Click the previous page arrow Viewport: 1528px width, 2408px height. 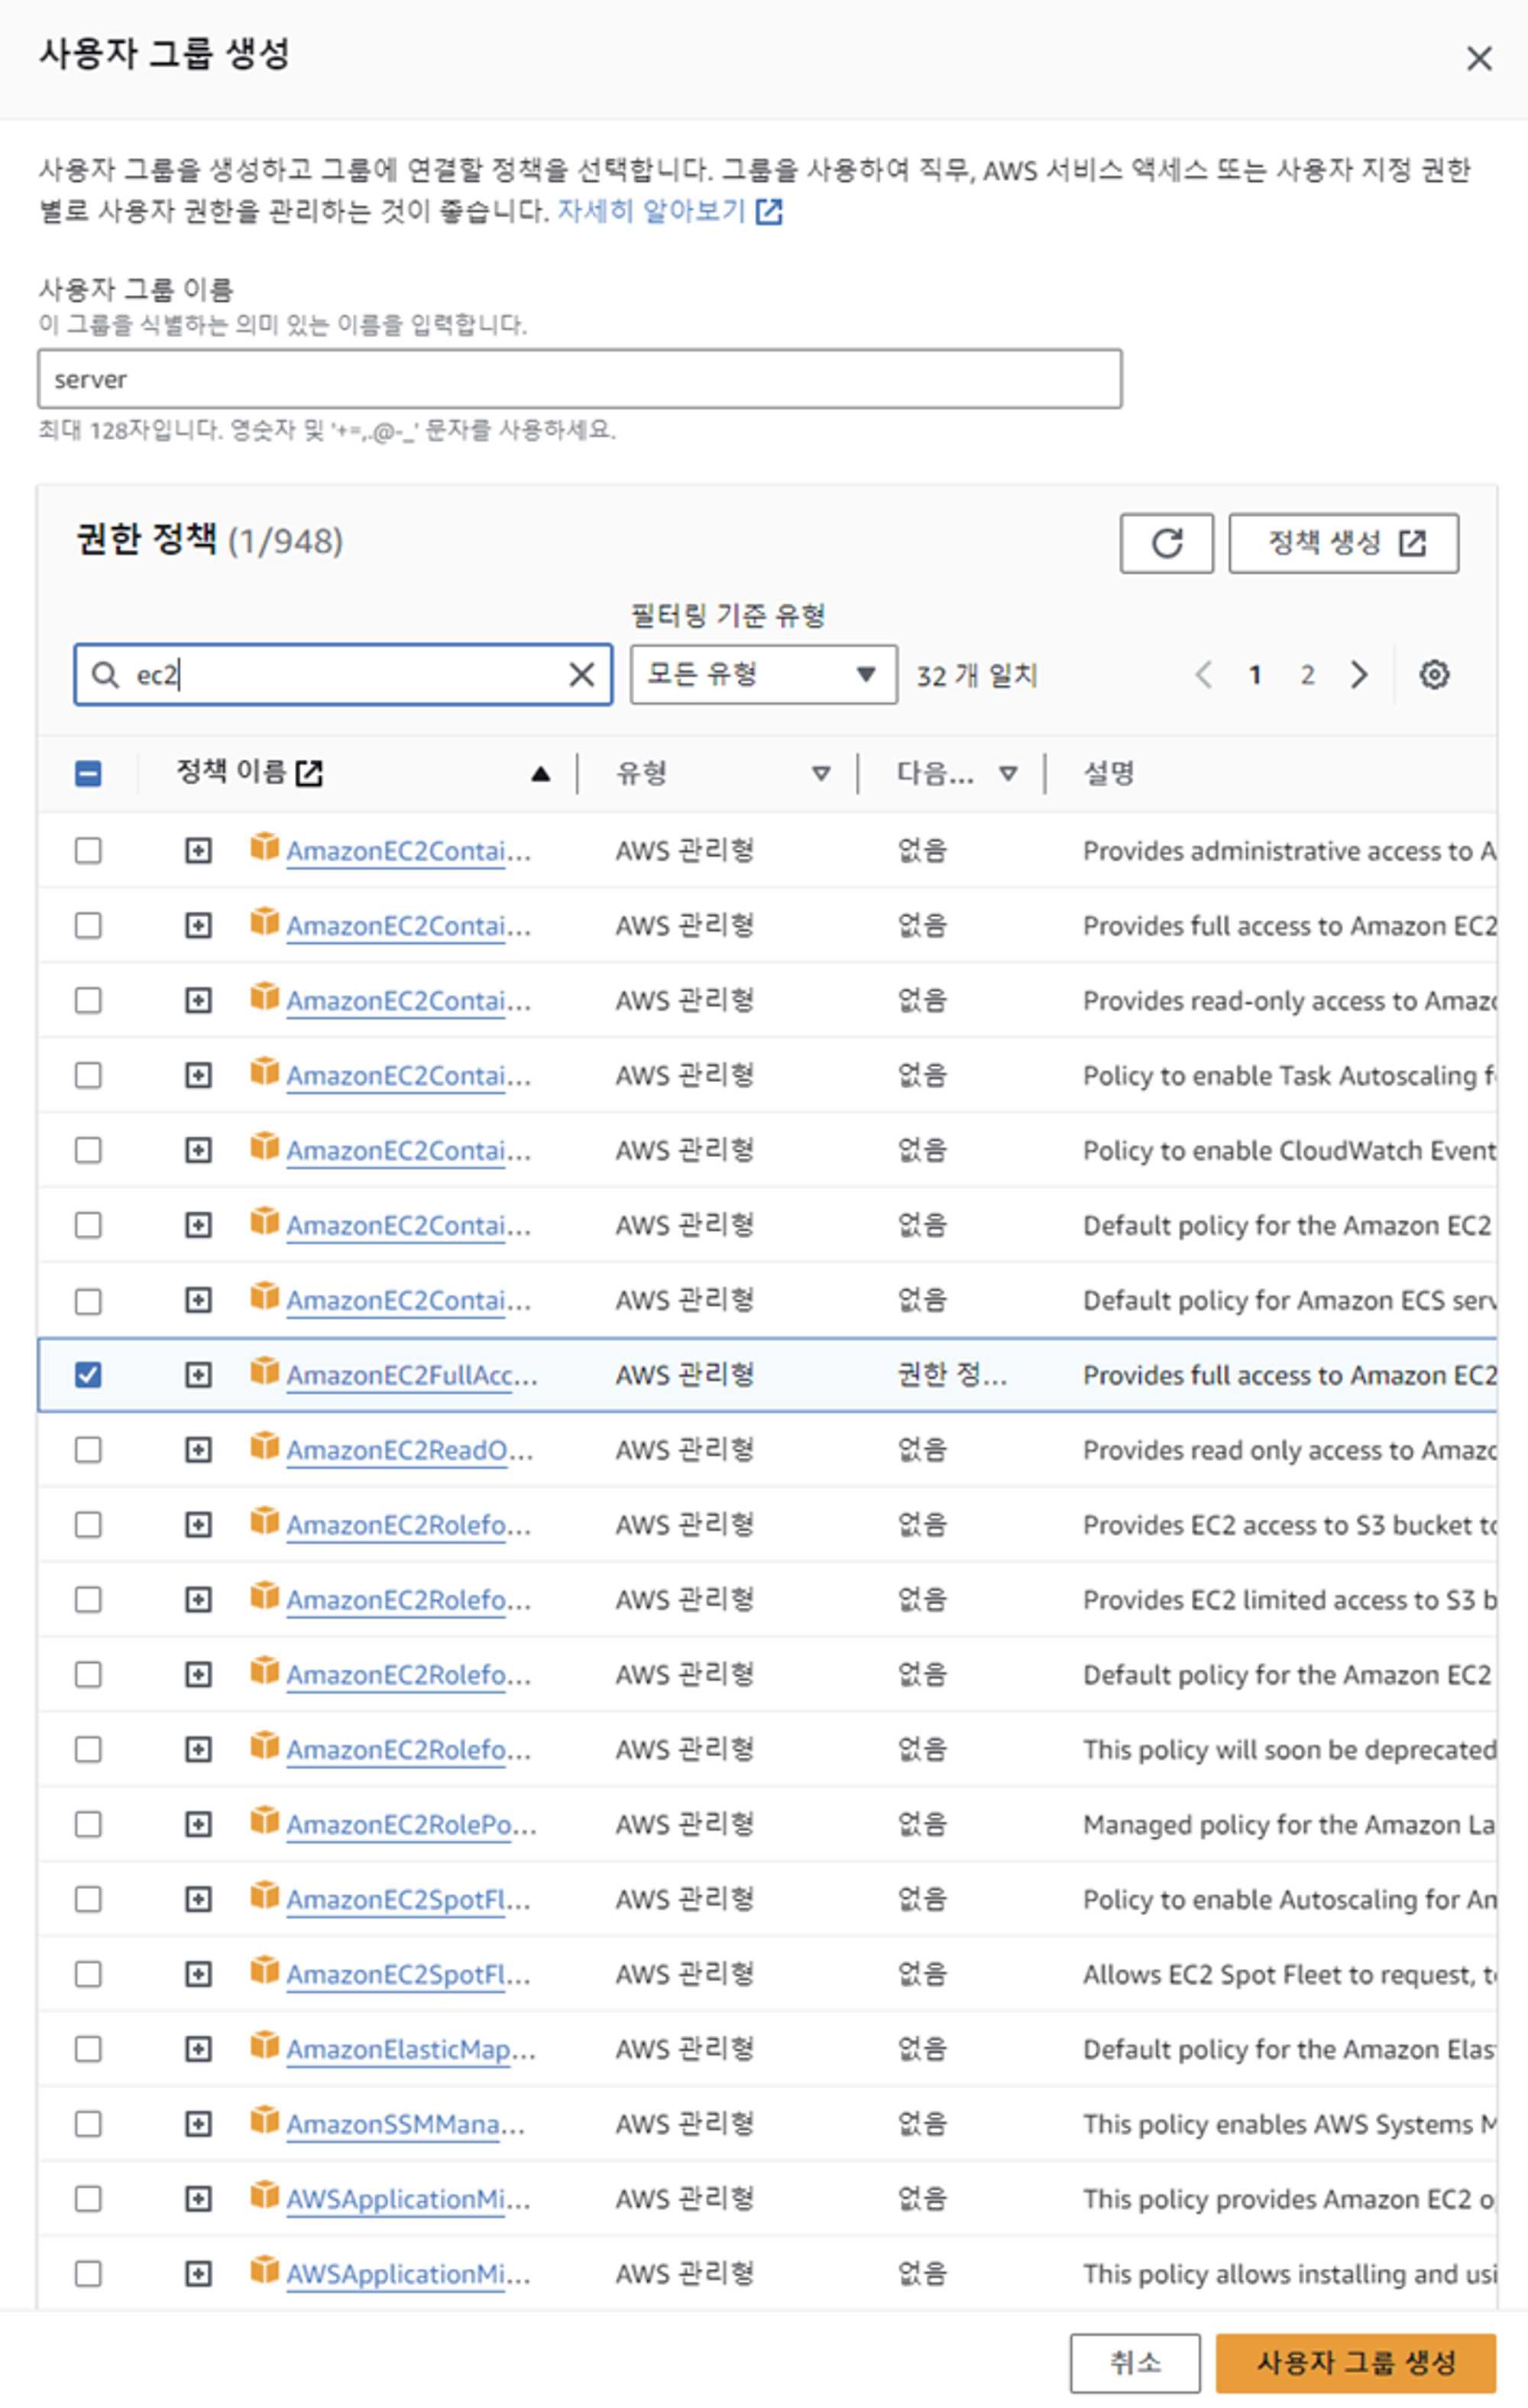(x=1204, y=675)
